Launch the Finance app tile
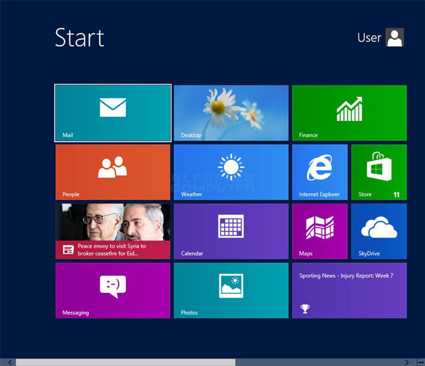The image size is (425, 366). [x=349, y=113]
